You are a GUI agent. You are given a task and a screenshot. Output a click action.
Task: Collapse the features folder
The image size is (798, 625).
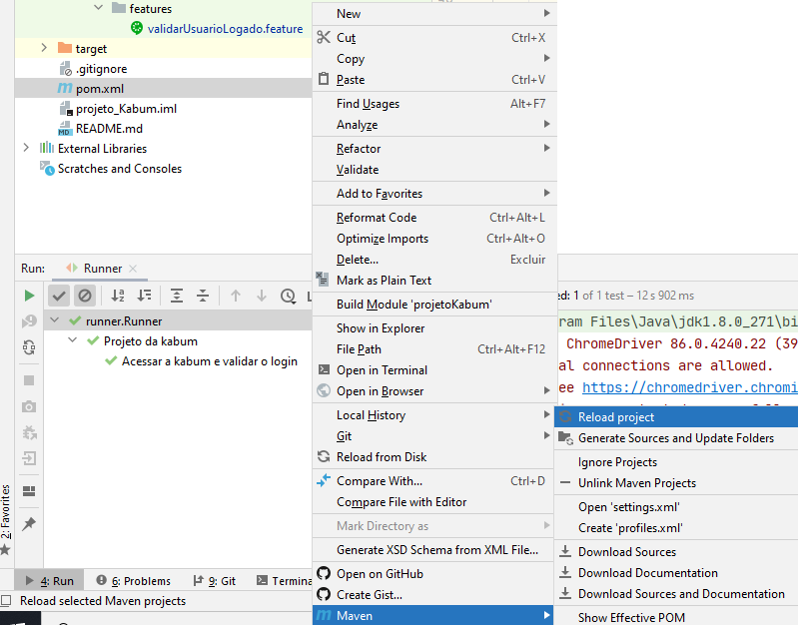pos(98,8)
